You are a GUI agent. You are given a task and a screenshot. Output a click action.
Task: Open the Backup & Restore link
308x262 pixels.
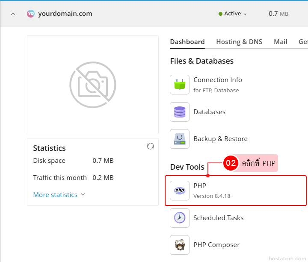[x=220, y=139]
